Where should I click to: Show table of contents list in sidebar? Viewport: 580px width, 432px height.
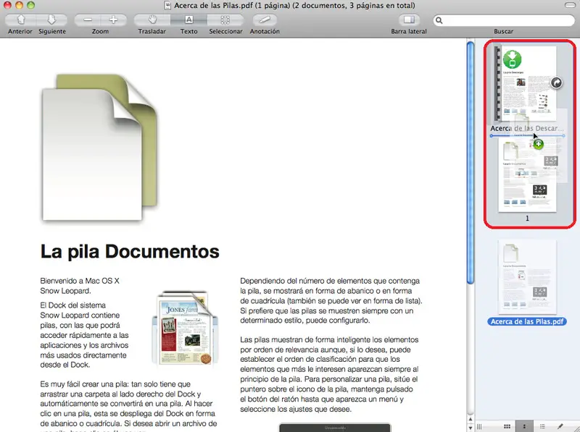pos(542,425)
